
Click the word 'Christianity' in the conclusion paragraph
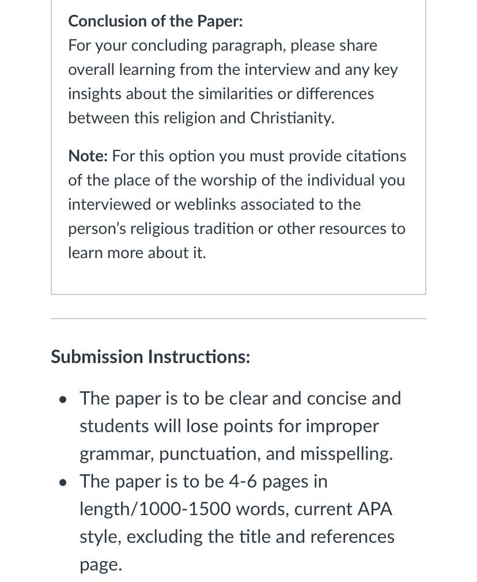pyautogui.click(x=292, y=118)
